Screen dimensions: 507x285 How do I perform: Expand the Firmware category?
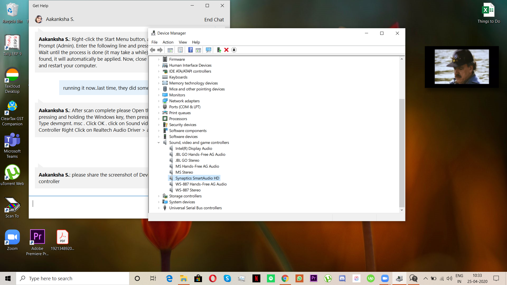click(159, 59)
